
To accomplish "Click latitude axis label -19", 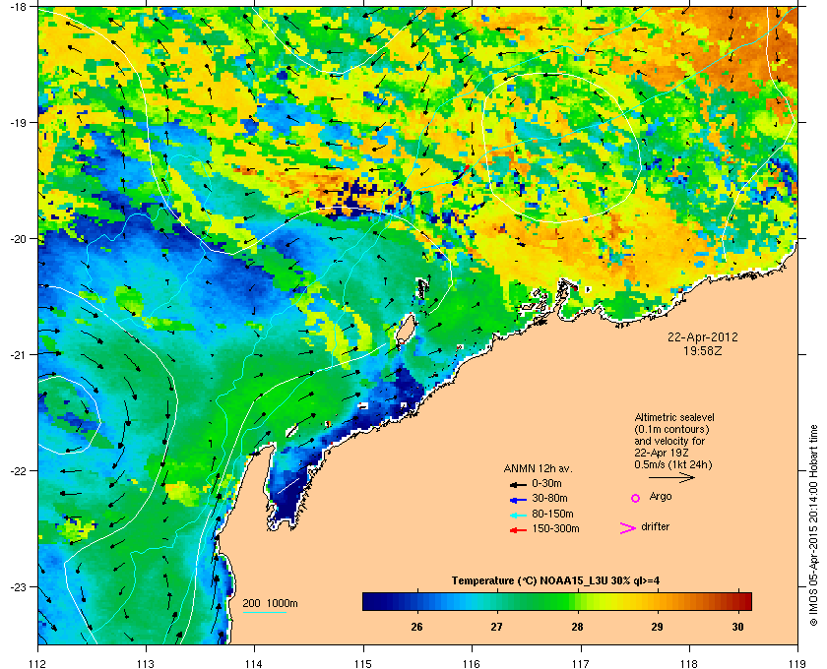I will point(18,123).
